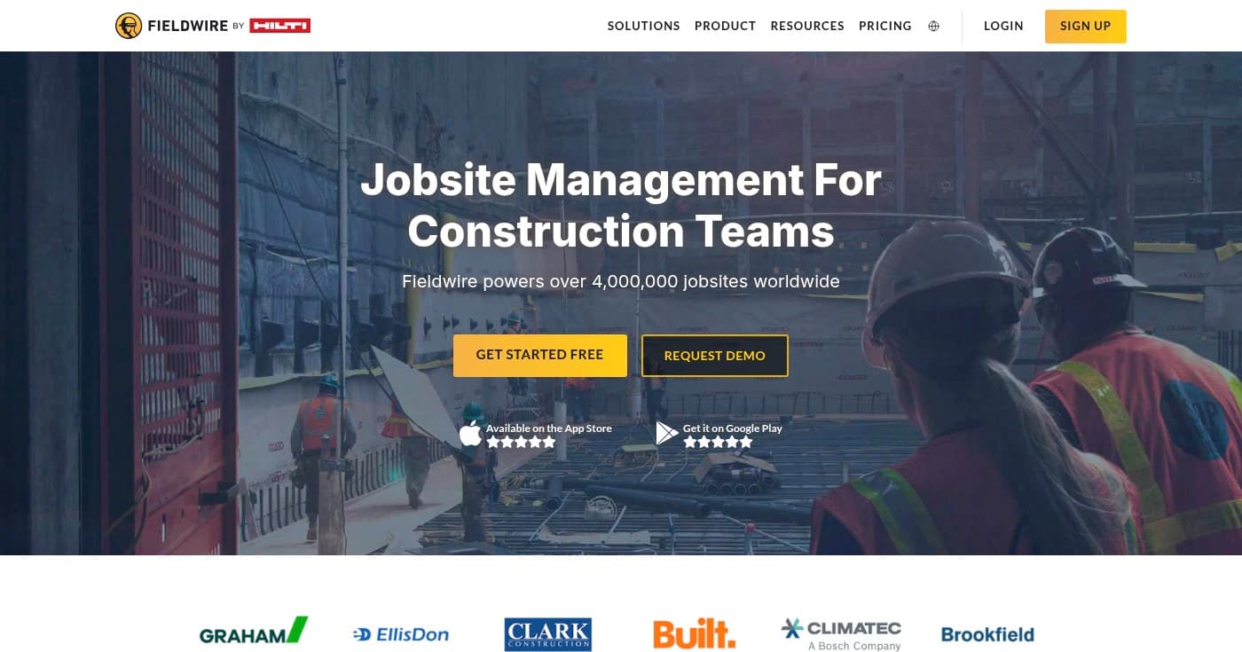This screenshot has height=652, width=1242.
Task: Click the Fieldwire hard hat logo
Action: (129, 26)
